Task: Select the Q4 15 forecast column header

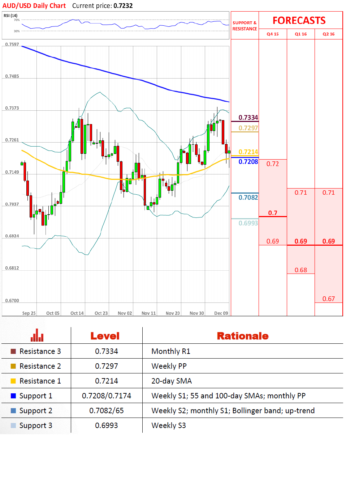Action: click(273, 34)
